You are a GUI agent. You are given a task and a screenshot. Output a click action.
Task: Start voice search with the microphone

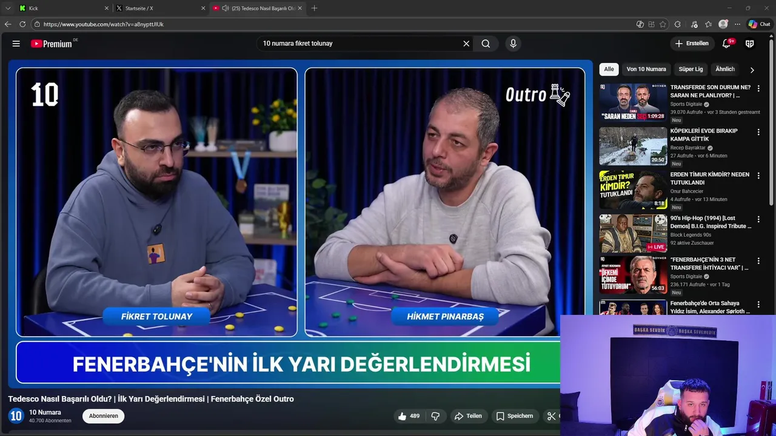pyautogui.click(x=513, y=44)
